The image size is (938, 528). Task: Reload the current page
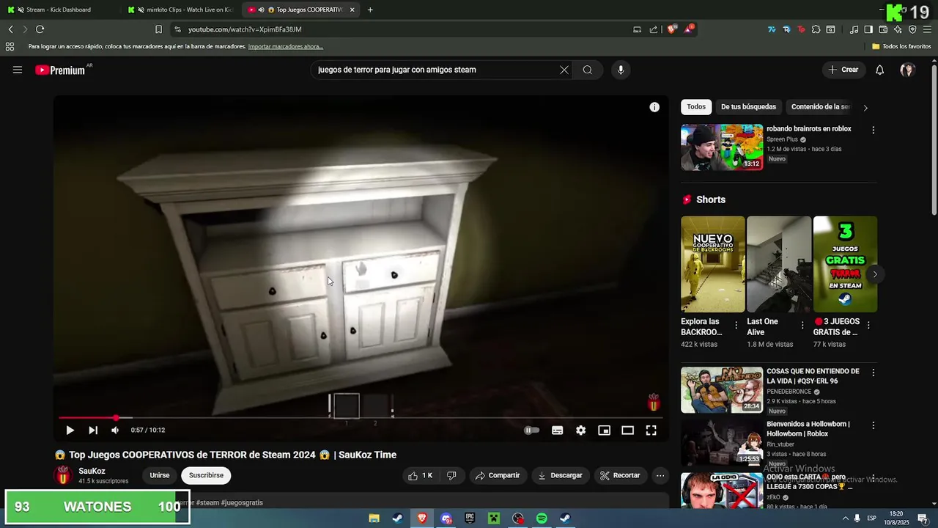[x=40, y=29]
